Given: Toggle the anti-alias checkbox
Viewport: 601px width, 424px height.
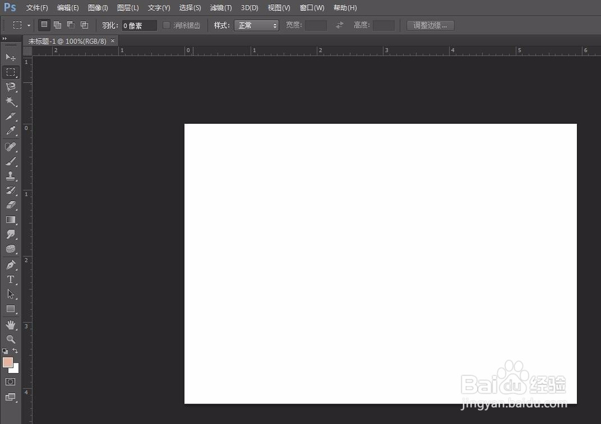Looking at the screenshot, I should (166, 25).
